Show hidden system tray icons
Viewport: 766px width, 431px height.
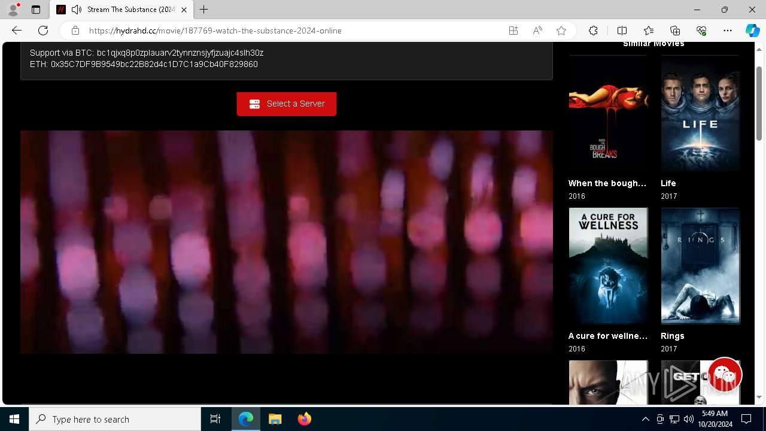(x=645, y=419)
